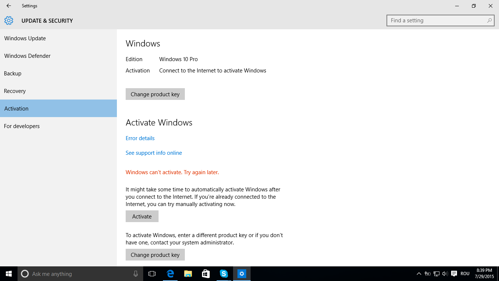499x281 pixels.
Task: Show hidden system tray icons
Action: pyautogui.click(x=419, y=274)
